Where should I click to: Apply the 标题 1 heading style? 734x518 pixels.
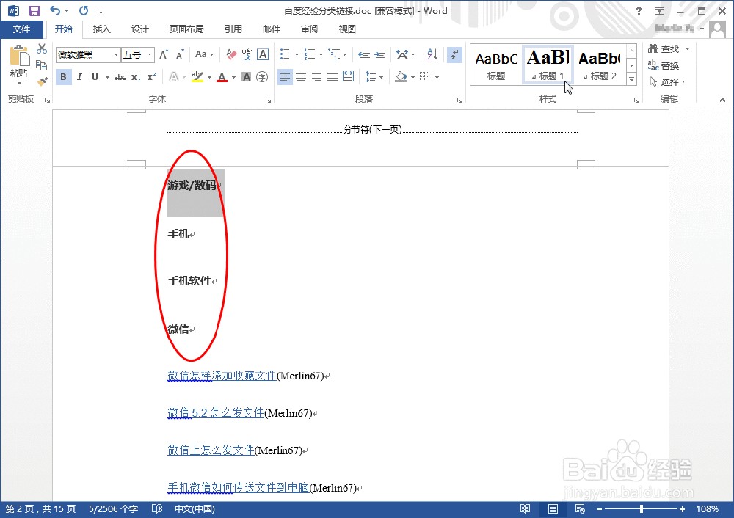click(548, 65)
